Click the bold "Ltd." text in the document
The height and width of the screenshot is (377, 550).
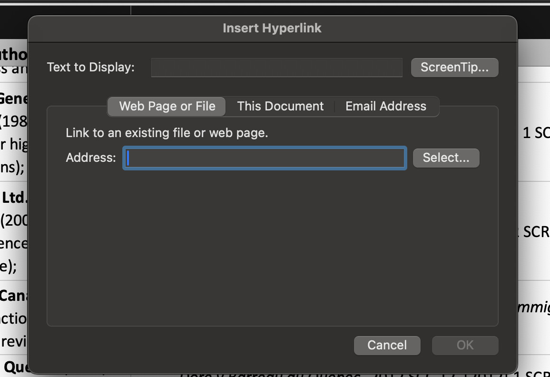coord(14,197)
